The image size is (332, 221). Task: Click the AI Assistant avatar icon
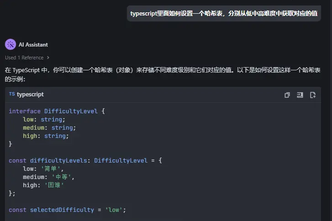click(11, 44)
